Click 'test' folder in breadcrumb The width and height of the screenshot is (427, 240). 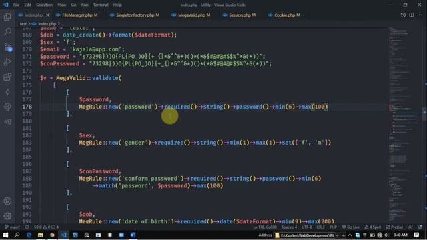pos(23,24)
